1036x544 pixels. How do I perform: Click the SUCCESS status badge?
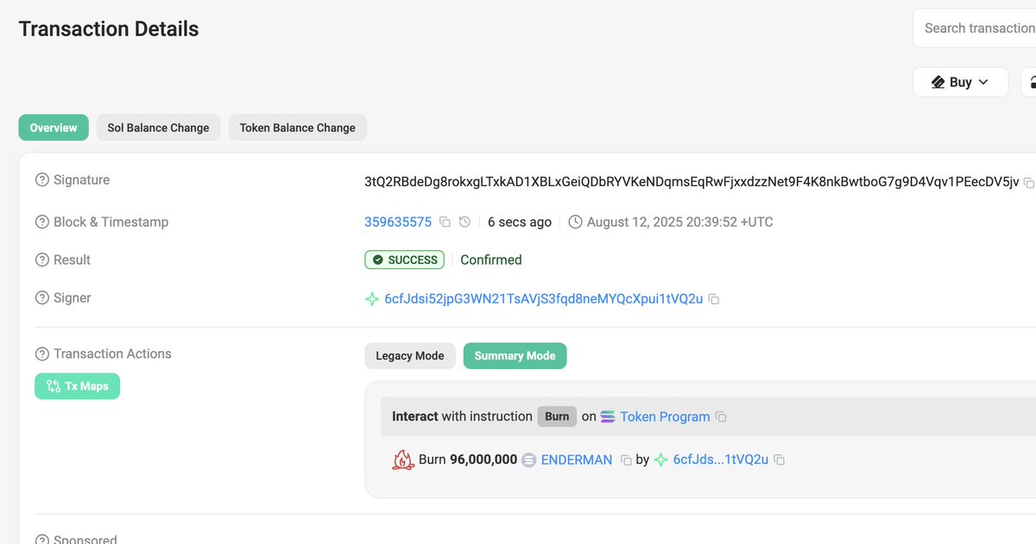tap(405, 259)
